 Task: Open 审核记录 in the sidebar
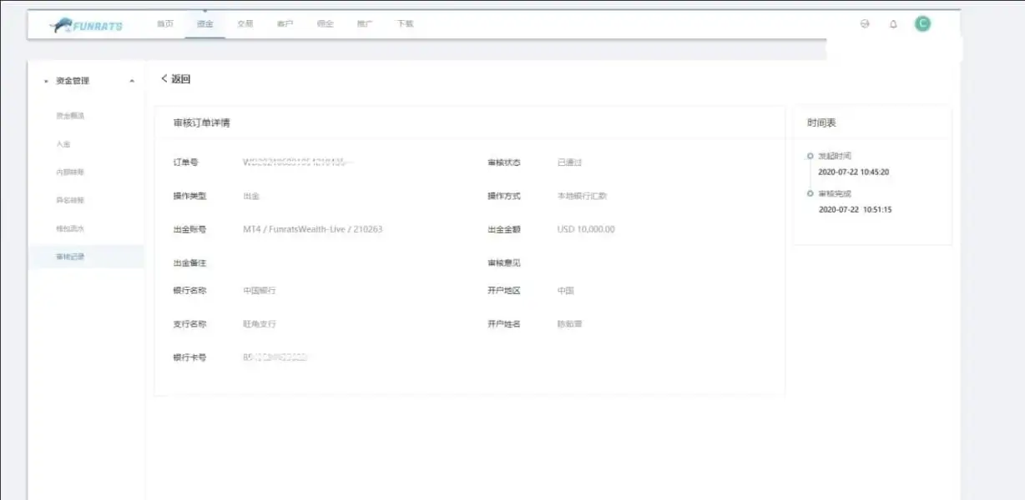click(x=70, y=257)
